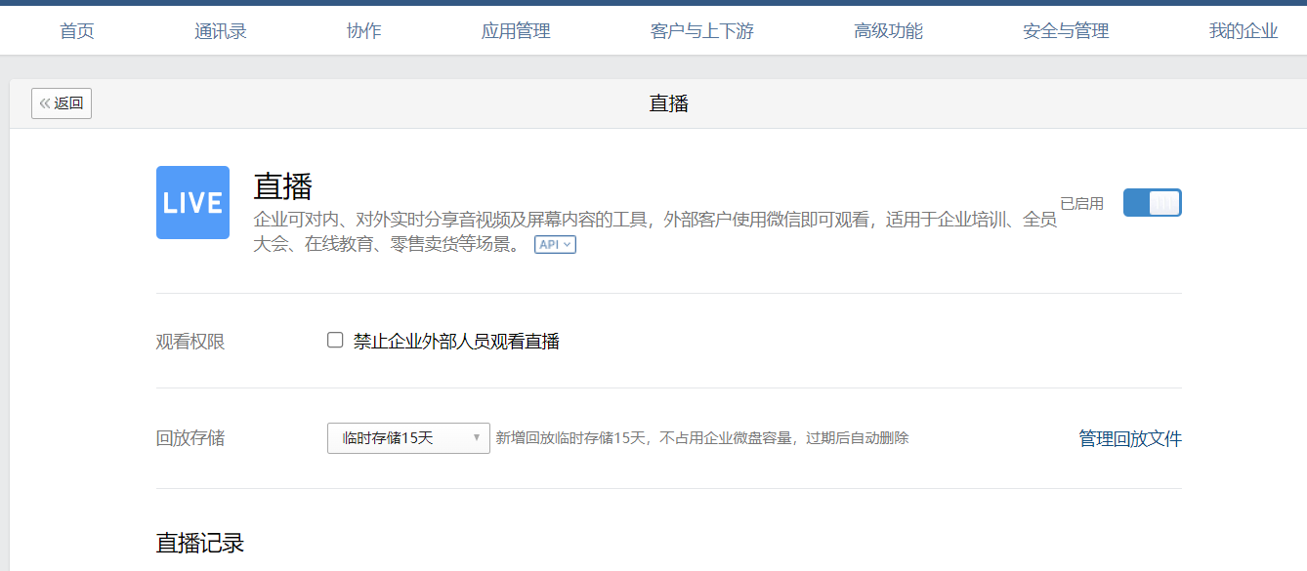Check 禁止企业外部人员观看直播 checkbox
The image size is (1307, 571).
tap(335, 341)
